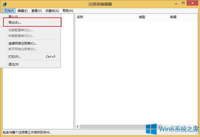Click the 数据 column header

click(x=183, y=17)
